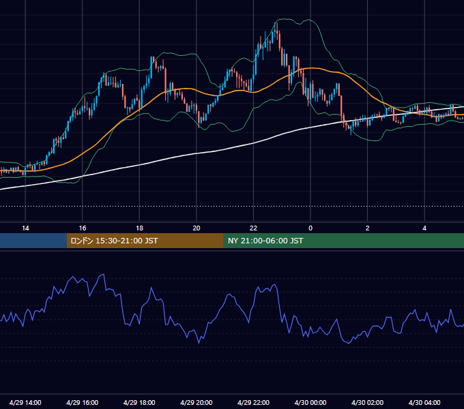Click the blue session bar before London

click(x=33, y=241)
